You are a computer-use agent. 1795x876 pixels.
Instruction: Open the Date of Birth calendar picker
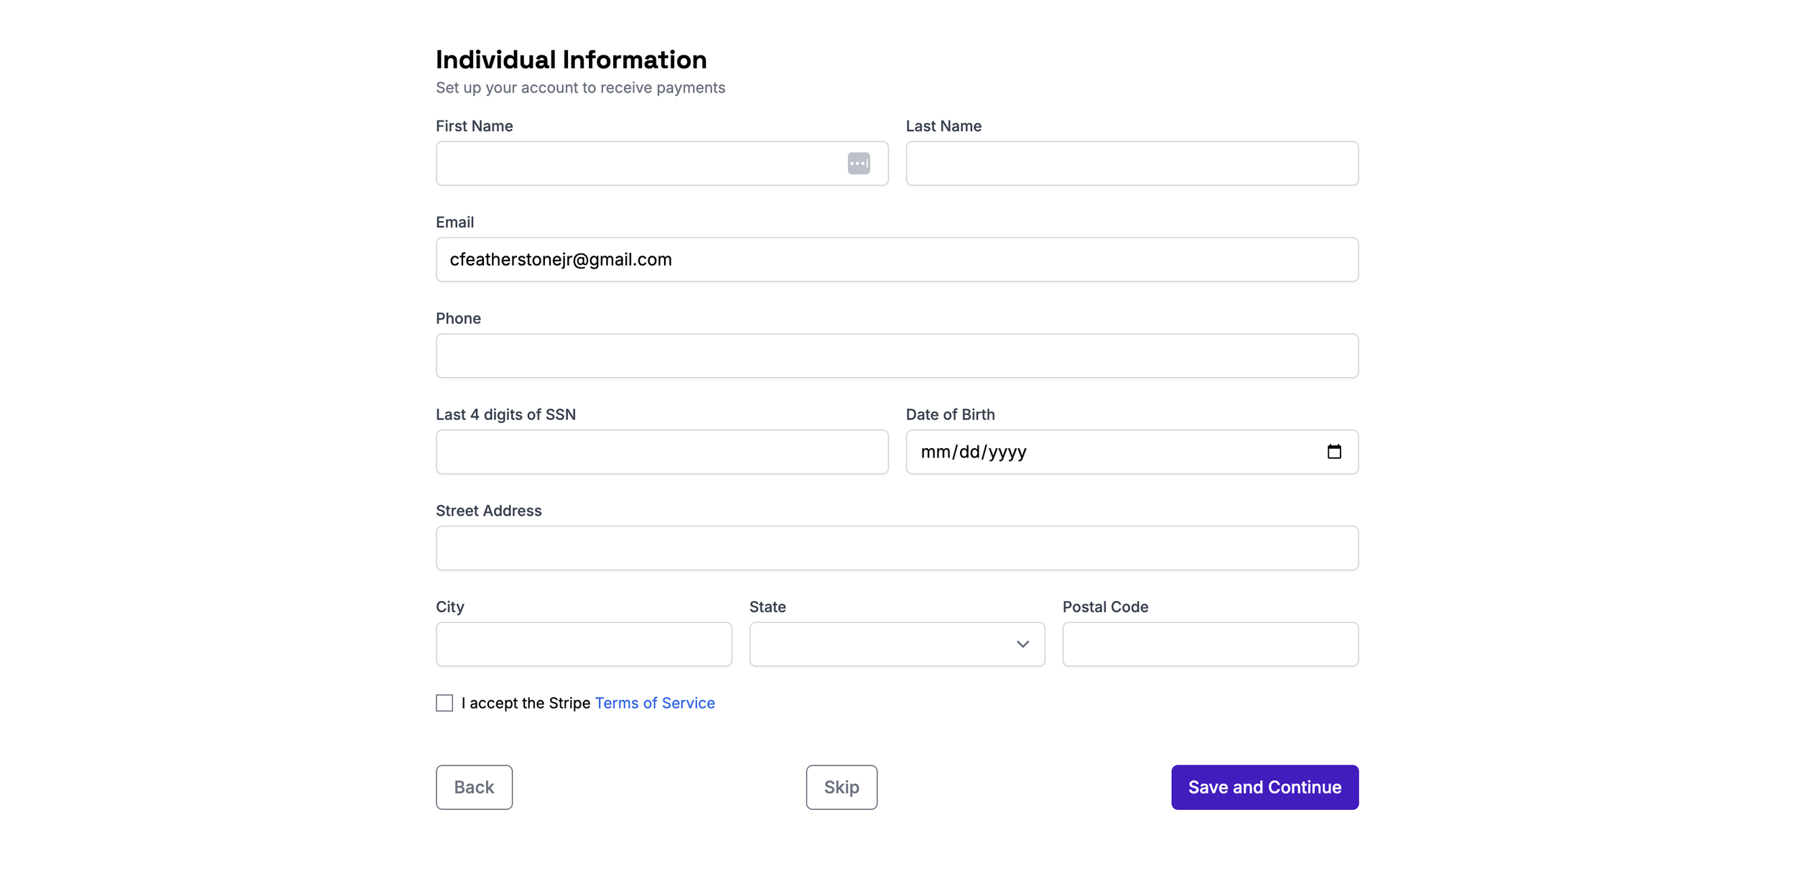pos(1334,452)
